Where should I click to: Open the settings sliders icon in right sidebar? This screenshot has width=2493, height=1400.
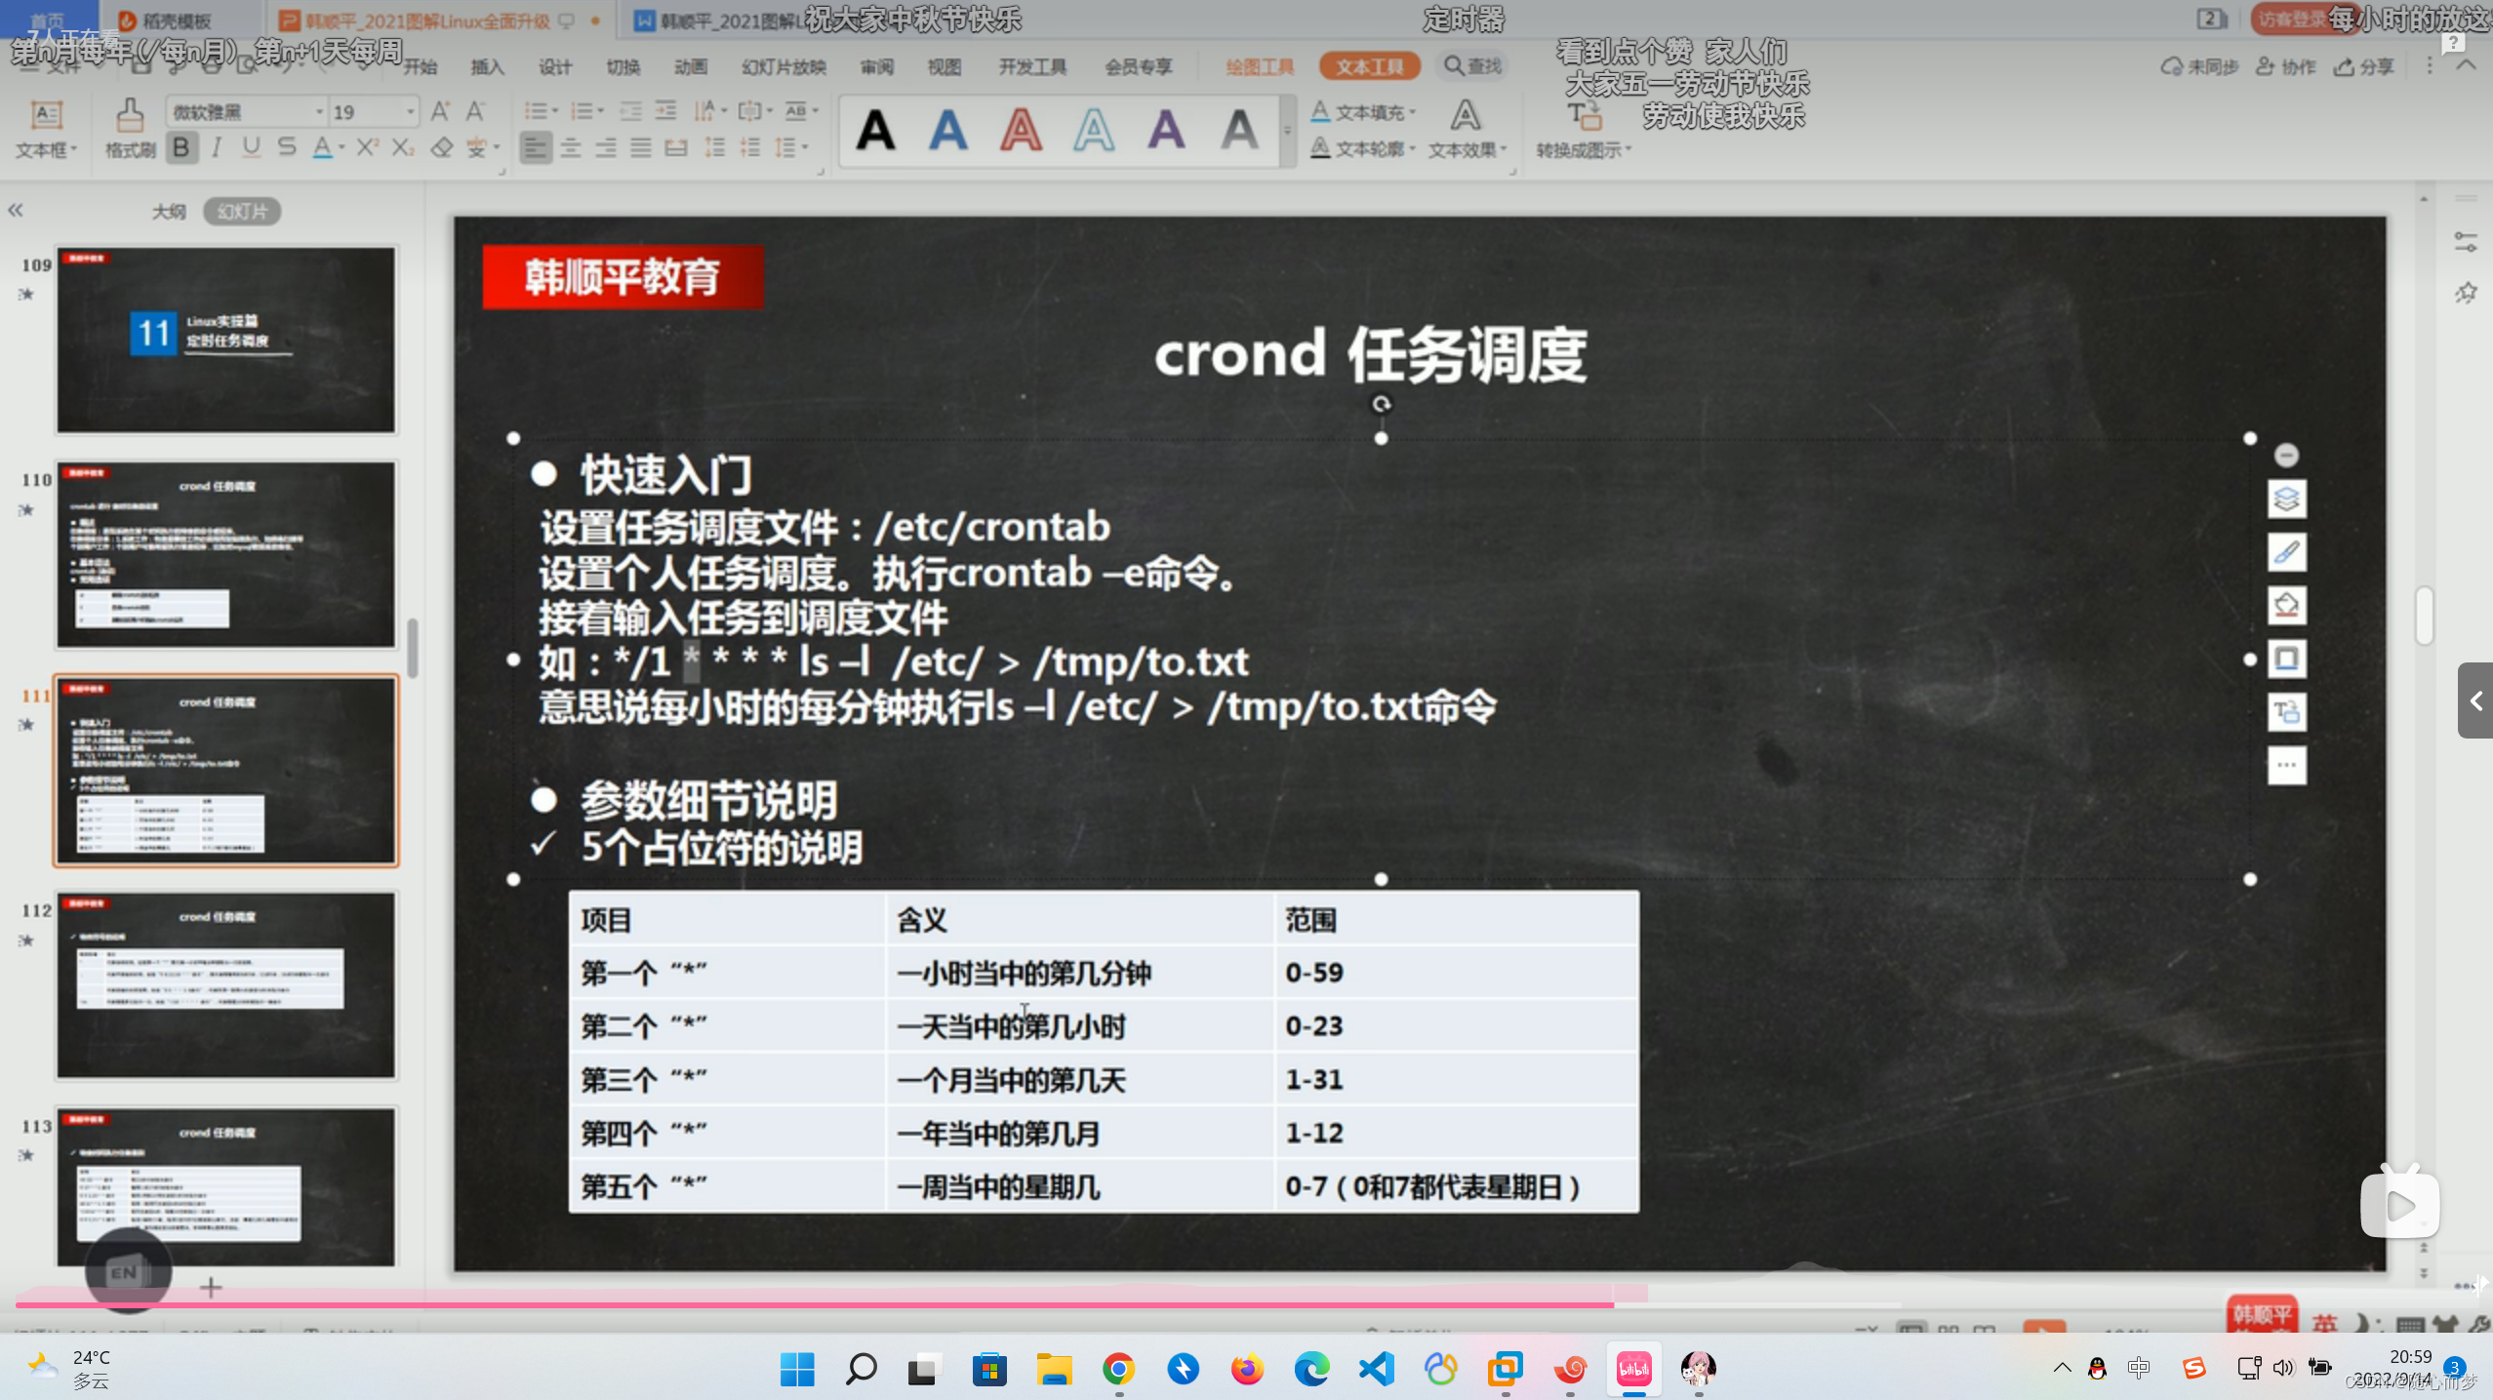[x=2466, y=242]
